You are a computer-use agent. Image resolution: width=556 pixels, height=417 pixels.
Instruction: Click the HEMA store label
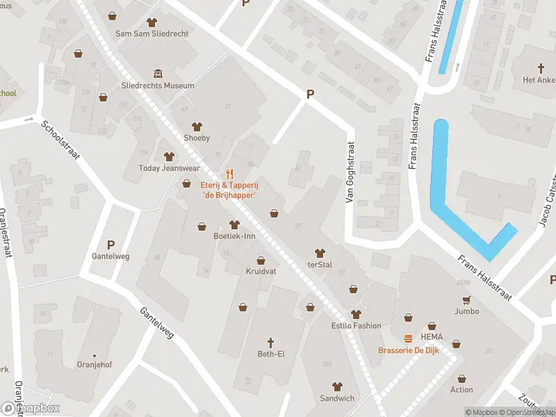[x=432, y=337]
